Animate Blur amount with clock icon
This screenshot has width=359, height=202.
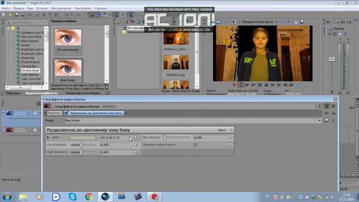[x=230, y=137]
